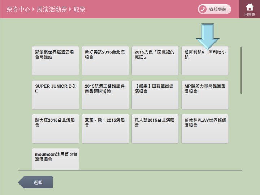Image resolution: width=260 pixels, height=195 pixels.
Task: Go to 展演活動票 breadcrumb
Action: coord(52,9)
